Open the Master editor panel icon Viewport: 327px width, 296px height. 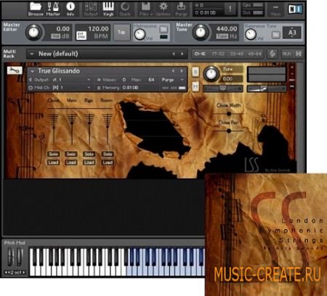[x=53, y=9]
